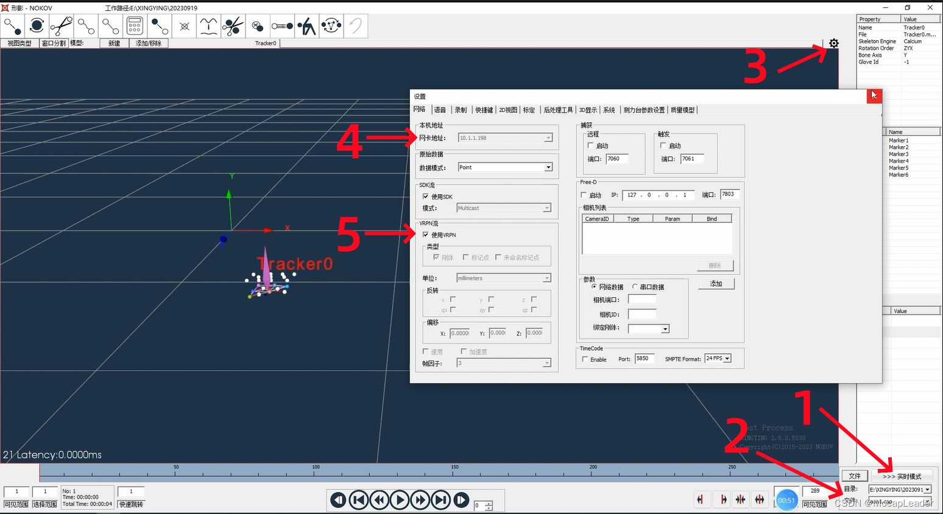
Task: Click the fast-forward double-arrow button
Action: click(420, 500)
